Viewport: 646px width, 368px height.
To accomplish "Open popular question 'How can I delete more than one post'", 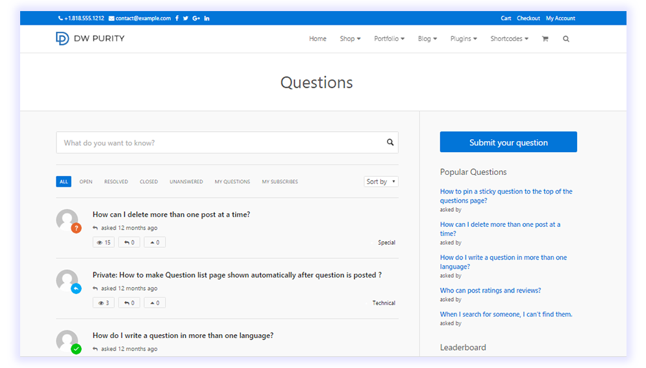I will click(x=500, y=229).
